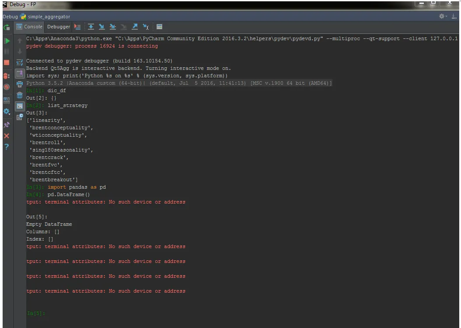Open the Evaluate Expression calculator icon
Viewport: 461px width, 328px height.
pos(159,27)
